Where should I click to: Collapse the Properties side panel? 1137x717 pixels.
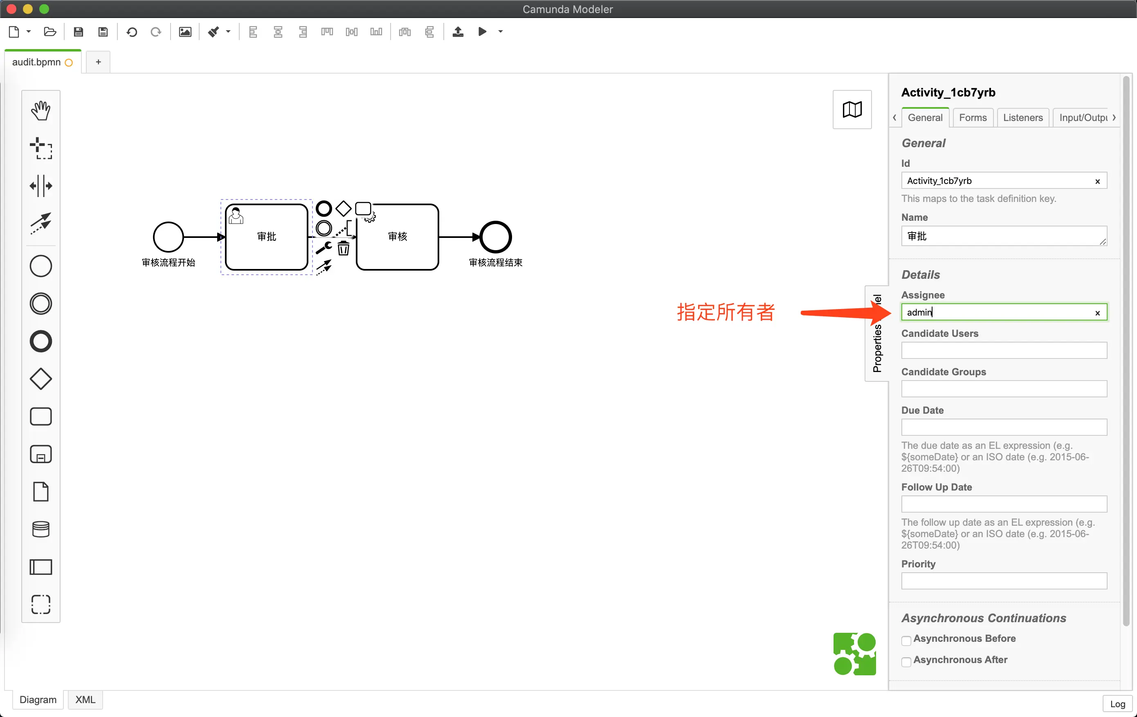click(x=877, y=332)
